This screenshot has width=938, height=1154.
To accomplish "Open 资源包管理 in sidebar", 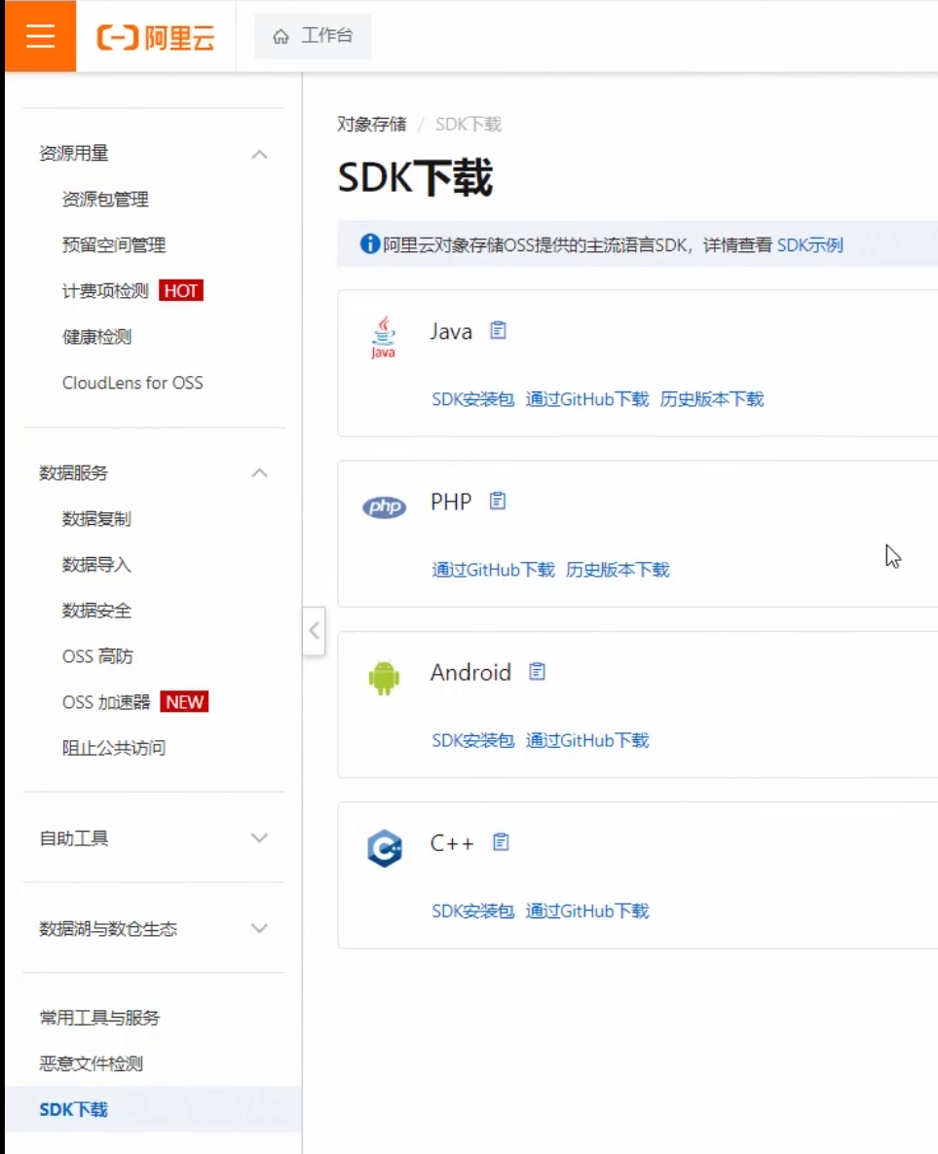I will pyautogui.click(x=105, y=200).
